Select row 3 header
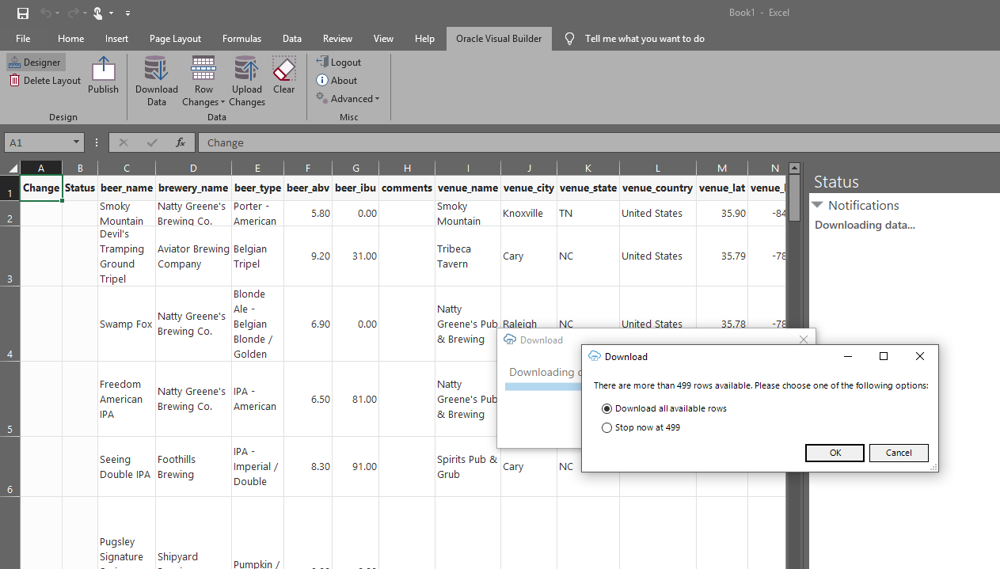 (x=10, y=256)
